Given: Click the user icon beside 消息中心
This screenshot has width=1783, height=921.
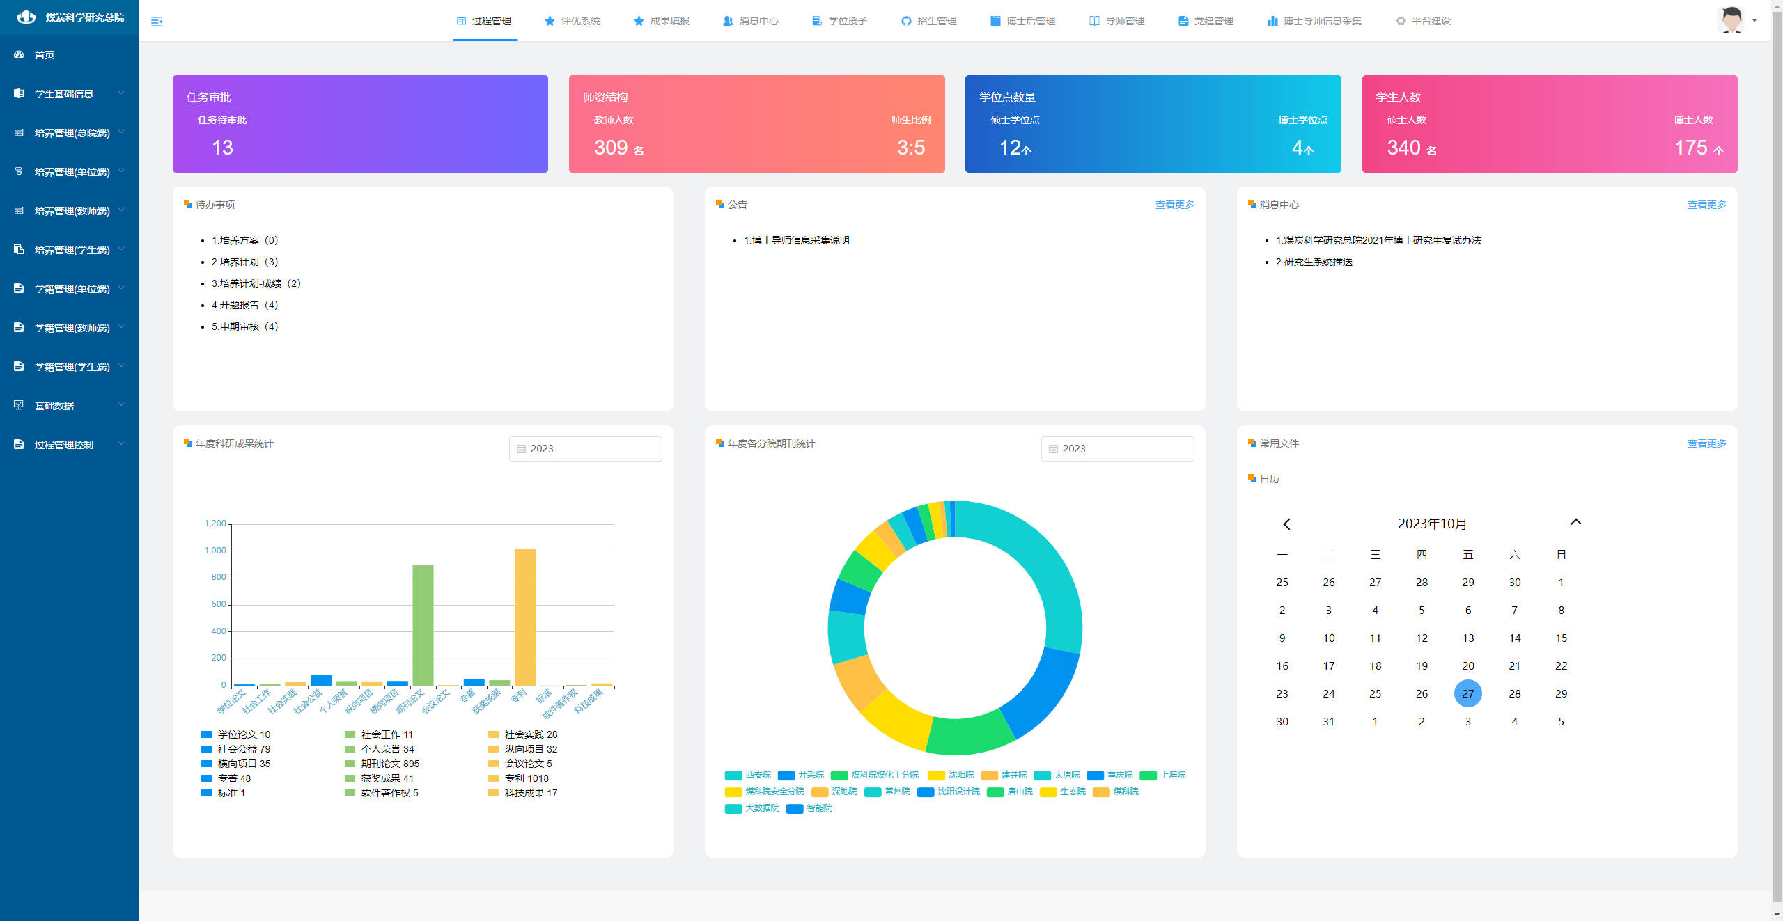Looking at the screenshot, I should pos(728,21).
